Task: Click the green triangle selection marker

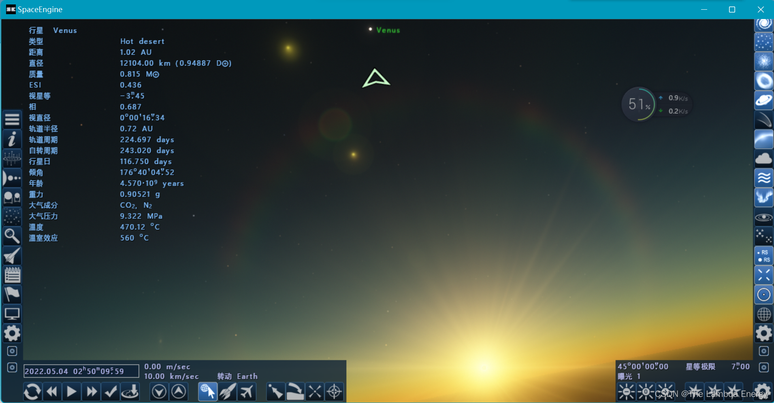Action: (376, 78)
